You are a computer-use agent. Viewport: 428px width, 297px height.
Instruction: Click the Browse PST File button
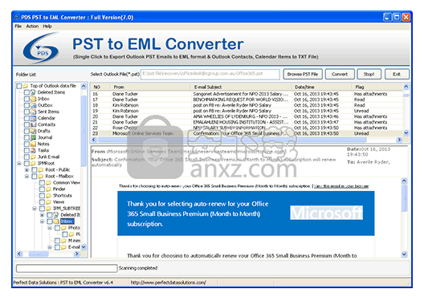(303, 74)
